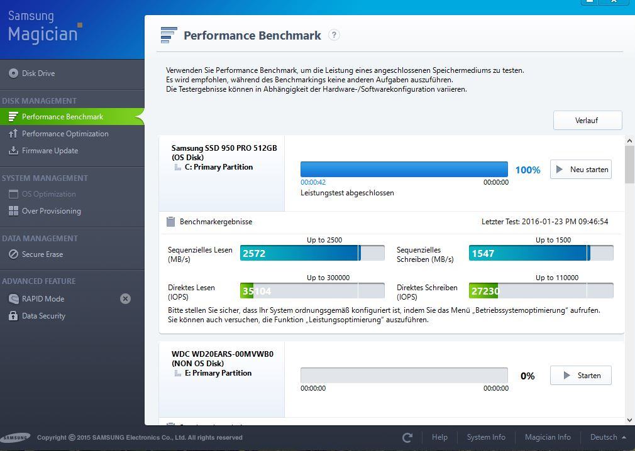Click the Firmware Update download icon
Screen dimensions: 635x451
[13, 151]
